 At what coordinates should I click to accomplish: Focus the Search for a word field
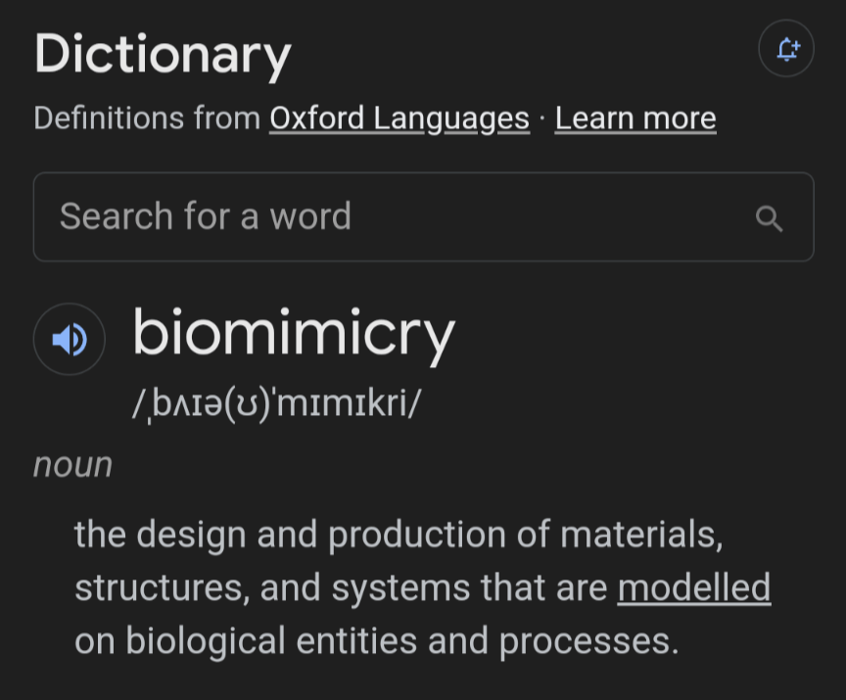pyautogui.click(x=392, y=216)
